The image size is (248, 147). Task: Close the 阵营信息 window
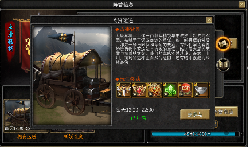241,4
